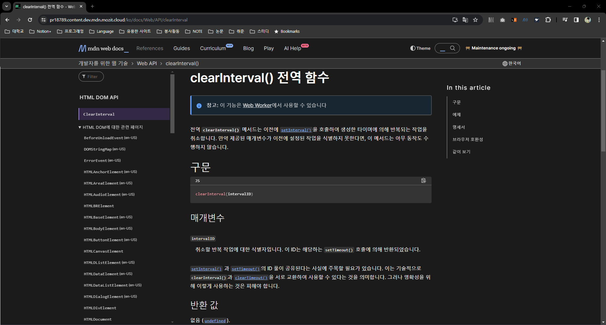
Task: Click the install app icon in address bar
Action: tap(455, 20)
